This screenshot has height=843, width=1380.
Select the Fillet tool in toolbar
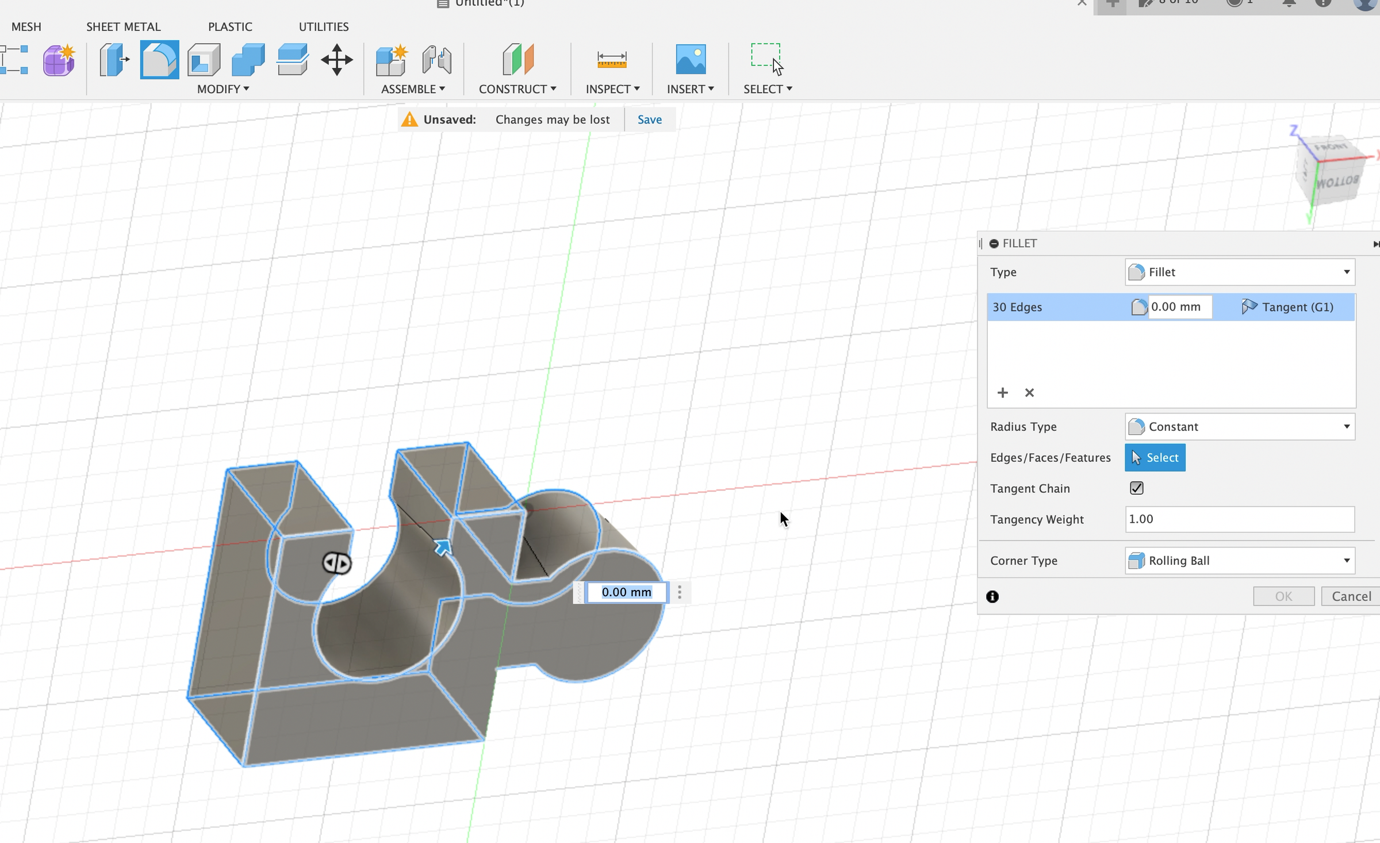(159, 60)
